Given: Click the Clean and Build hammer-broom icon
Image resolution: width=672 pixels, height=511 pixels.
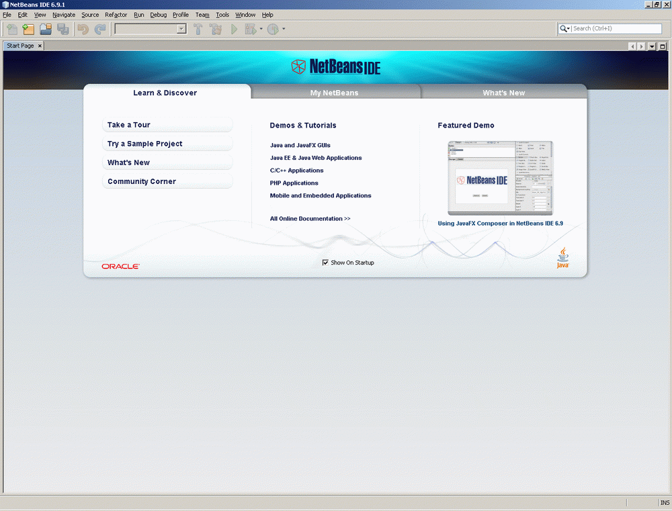Looking at the screenshot, I should click(x=216, y=29).
